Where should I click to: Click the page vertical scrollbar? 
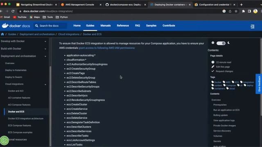(x=261, y=77)
